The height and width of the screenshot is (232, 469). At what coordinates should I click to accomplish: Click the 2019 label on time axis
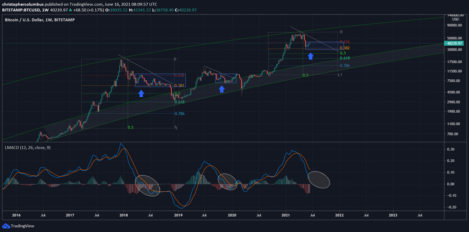click(178, 215)
